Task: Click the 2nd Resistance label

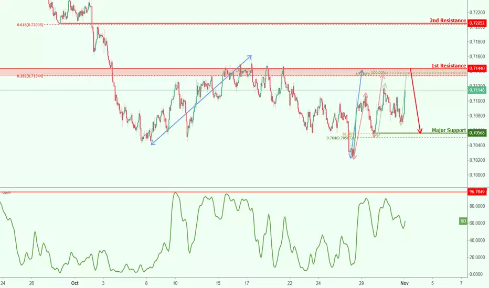Action: point(448,20)
